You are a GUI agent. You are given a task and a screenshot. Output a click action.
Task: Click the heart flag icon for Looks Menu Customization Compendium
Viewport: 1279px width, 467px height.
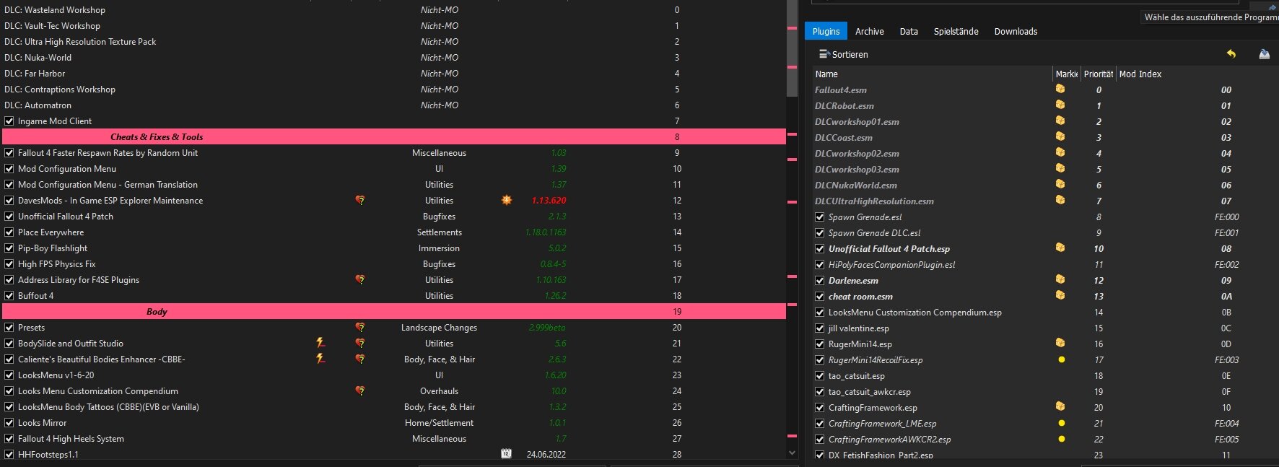(x=360, y=390)
